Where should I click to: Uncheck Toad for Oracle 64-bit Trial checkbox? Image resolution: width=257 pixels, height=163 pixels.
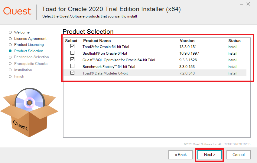coord(72,46)
